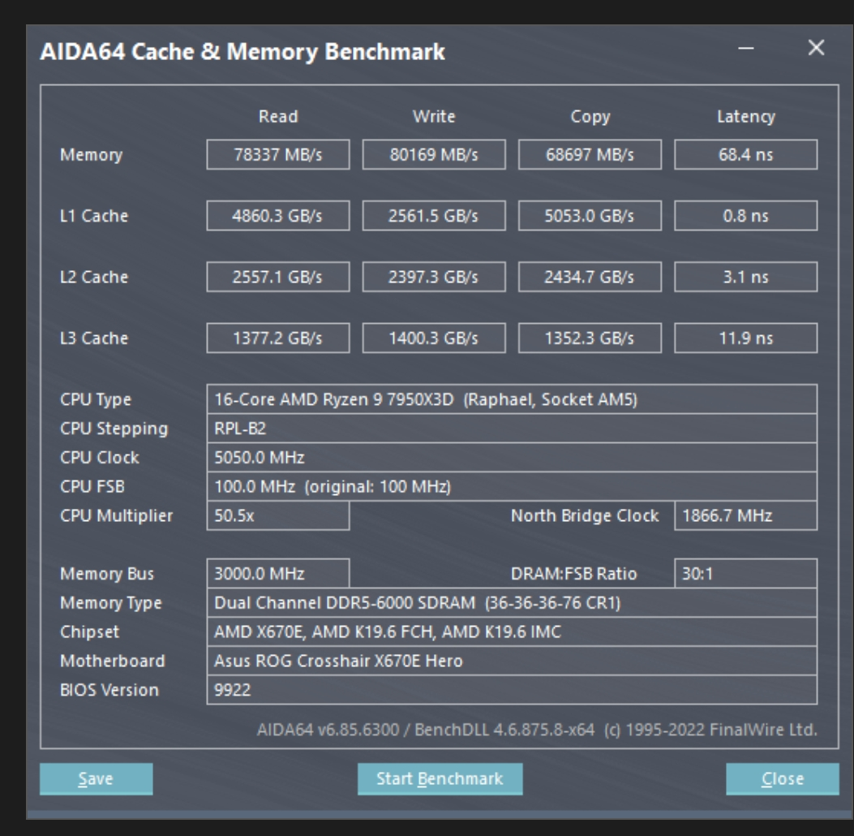Screen dimensions: 854x836
Task: Click the AIDA64 version footer text
Action: (537, 730)
